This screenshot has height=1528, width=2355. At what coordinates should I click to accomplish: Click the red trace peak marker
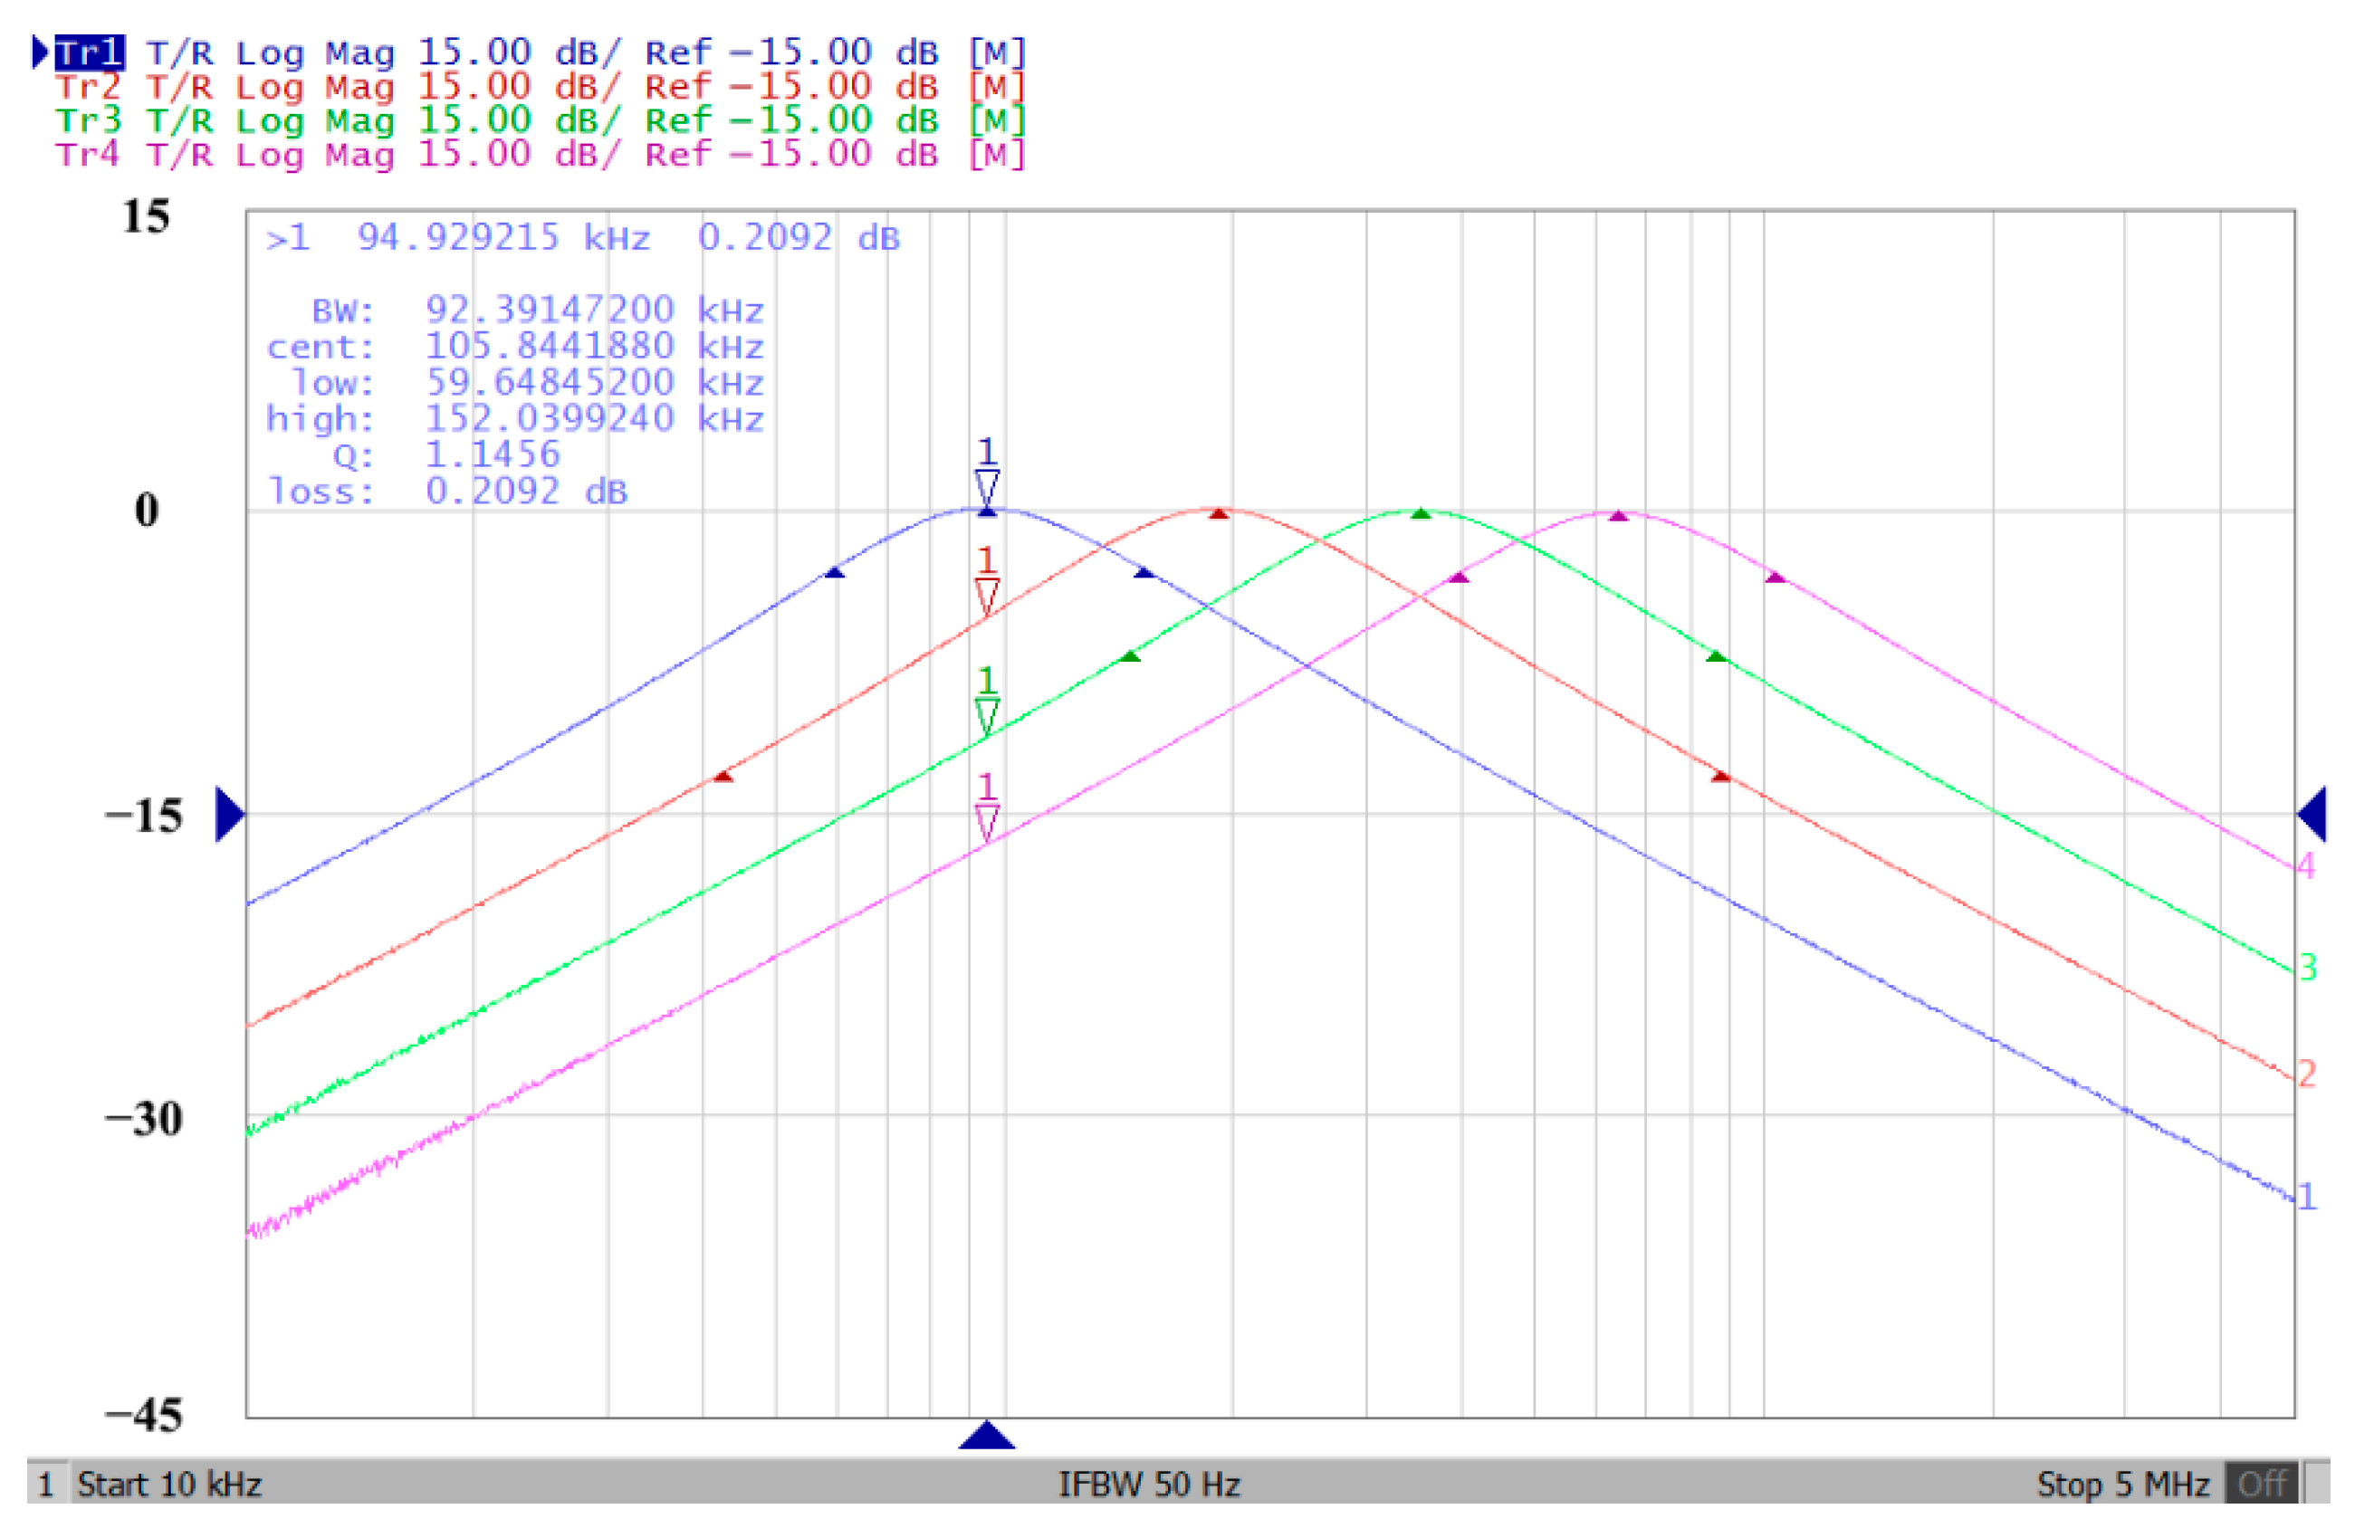[x=1219, y=513]
